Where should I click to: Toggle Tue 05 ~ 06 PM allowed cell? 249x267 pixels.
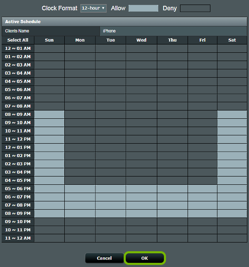coord(111,189)
